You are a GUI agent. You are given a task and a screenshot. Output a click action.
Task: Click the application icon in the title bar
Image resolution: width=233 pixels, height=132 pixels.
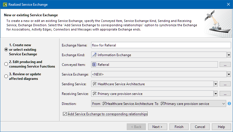pos(4,5)
